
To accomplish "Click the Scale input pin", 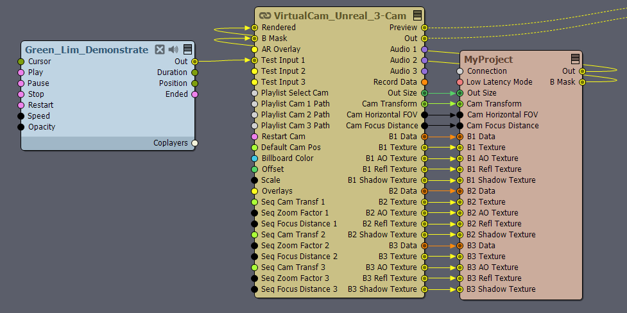I will [x=254, y=180].
